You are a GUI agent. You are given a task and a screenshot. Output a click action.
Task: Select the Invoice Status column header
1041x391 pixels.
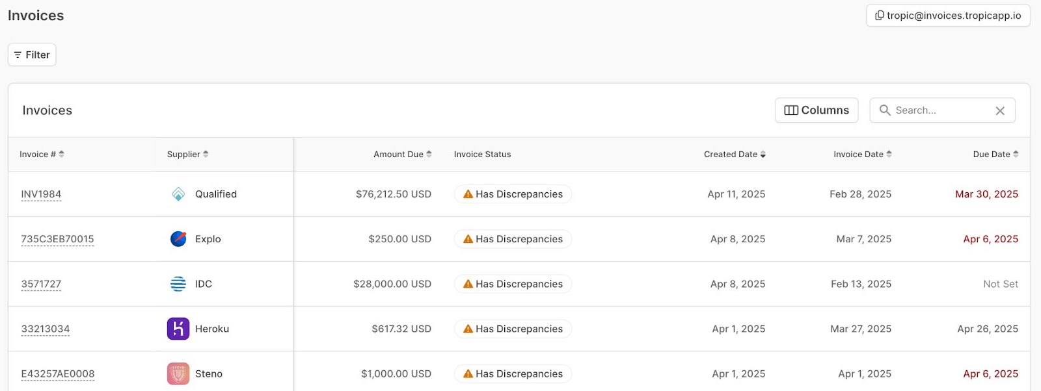482,155
